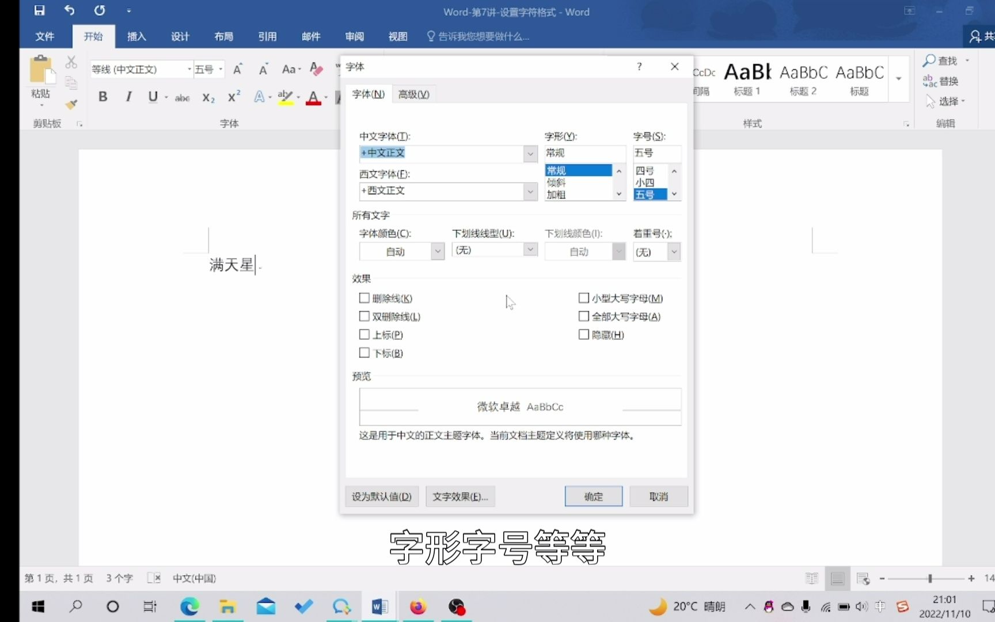Open the 着重号 emphasis mark dropdown
Viewport: 995px width, 622px height.
[x=674, y=252]
